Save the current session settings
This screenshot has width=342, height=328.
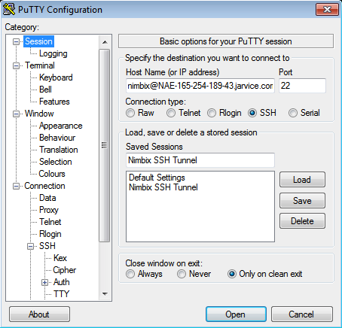coord(302,200)
